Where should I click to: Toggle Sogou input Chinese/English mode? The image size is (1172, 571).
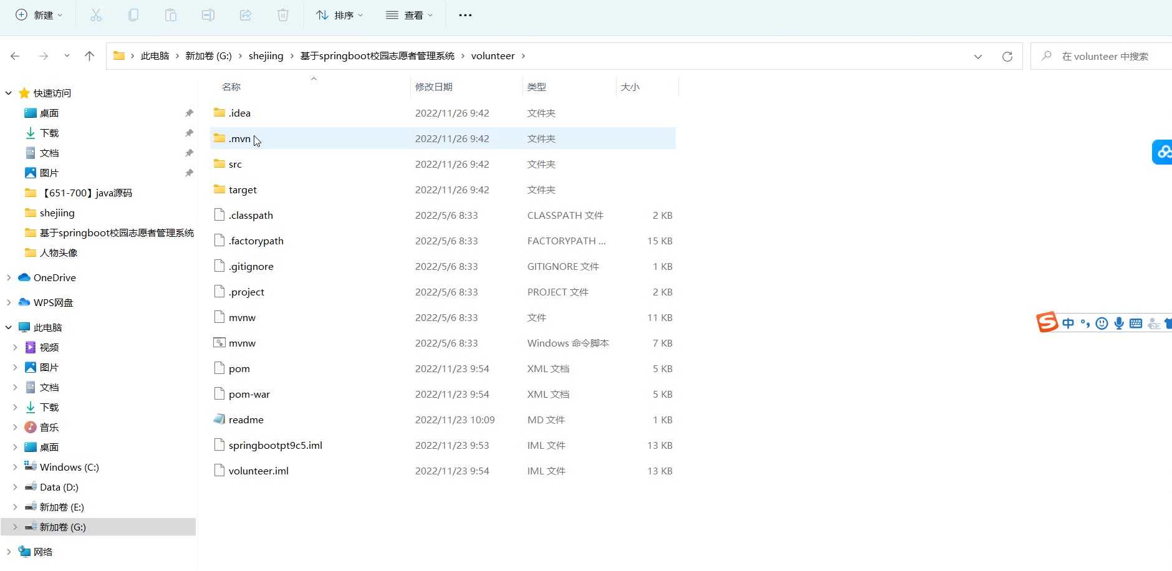[1068, 323]
